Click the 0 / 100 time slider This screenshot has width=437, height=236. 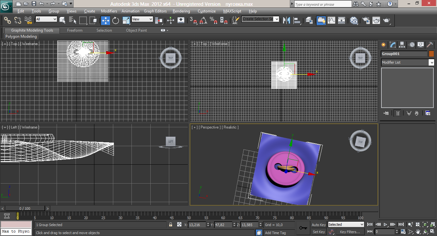click(x=25, y=208)
